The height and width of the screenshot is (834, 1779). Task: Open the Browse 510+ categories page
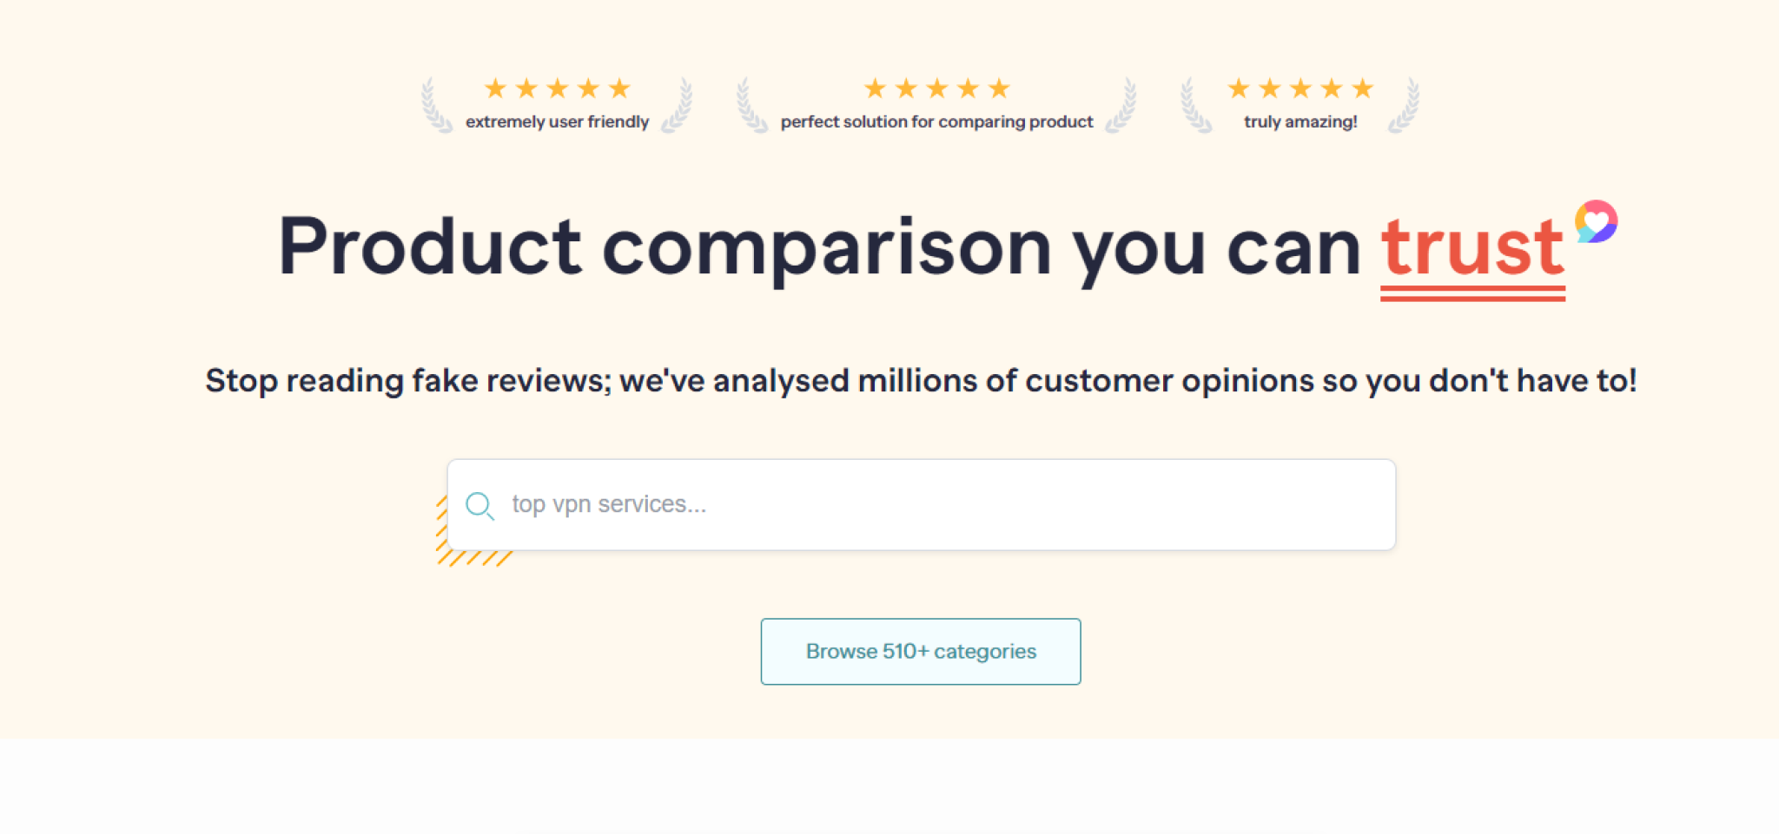tap(920, 651)
